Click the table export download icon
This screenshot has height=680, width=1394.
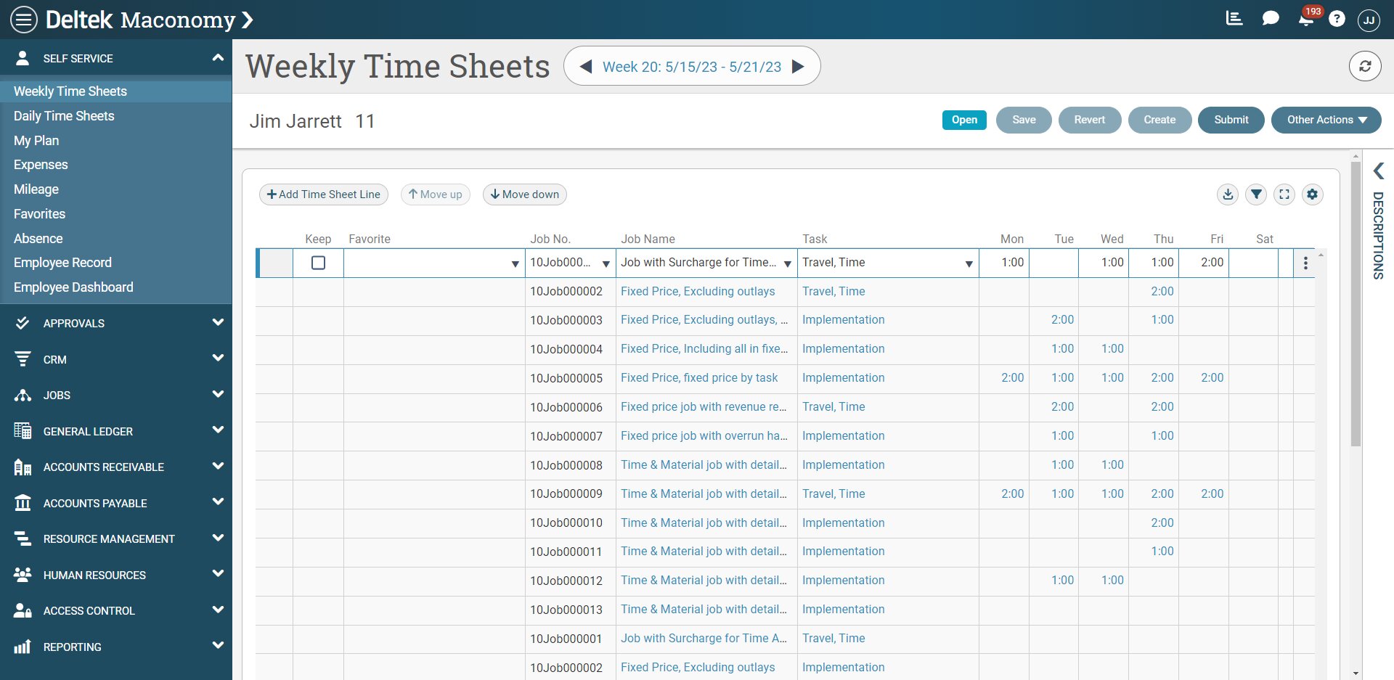coord(1228,194)
